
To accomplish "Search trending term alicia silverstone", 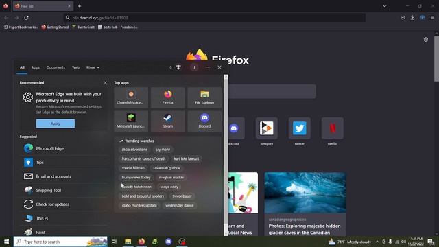I will coord(134,150).
